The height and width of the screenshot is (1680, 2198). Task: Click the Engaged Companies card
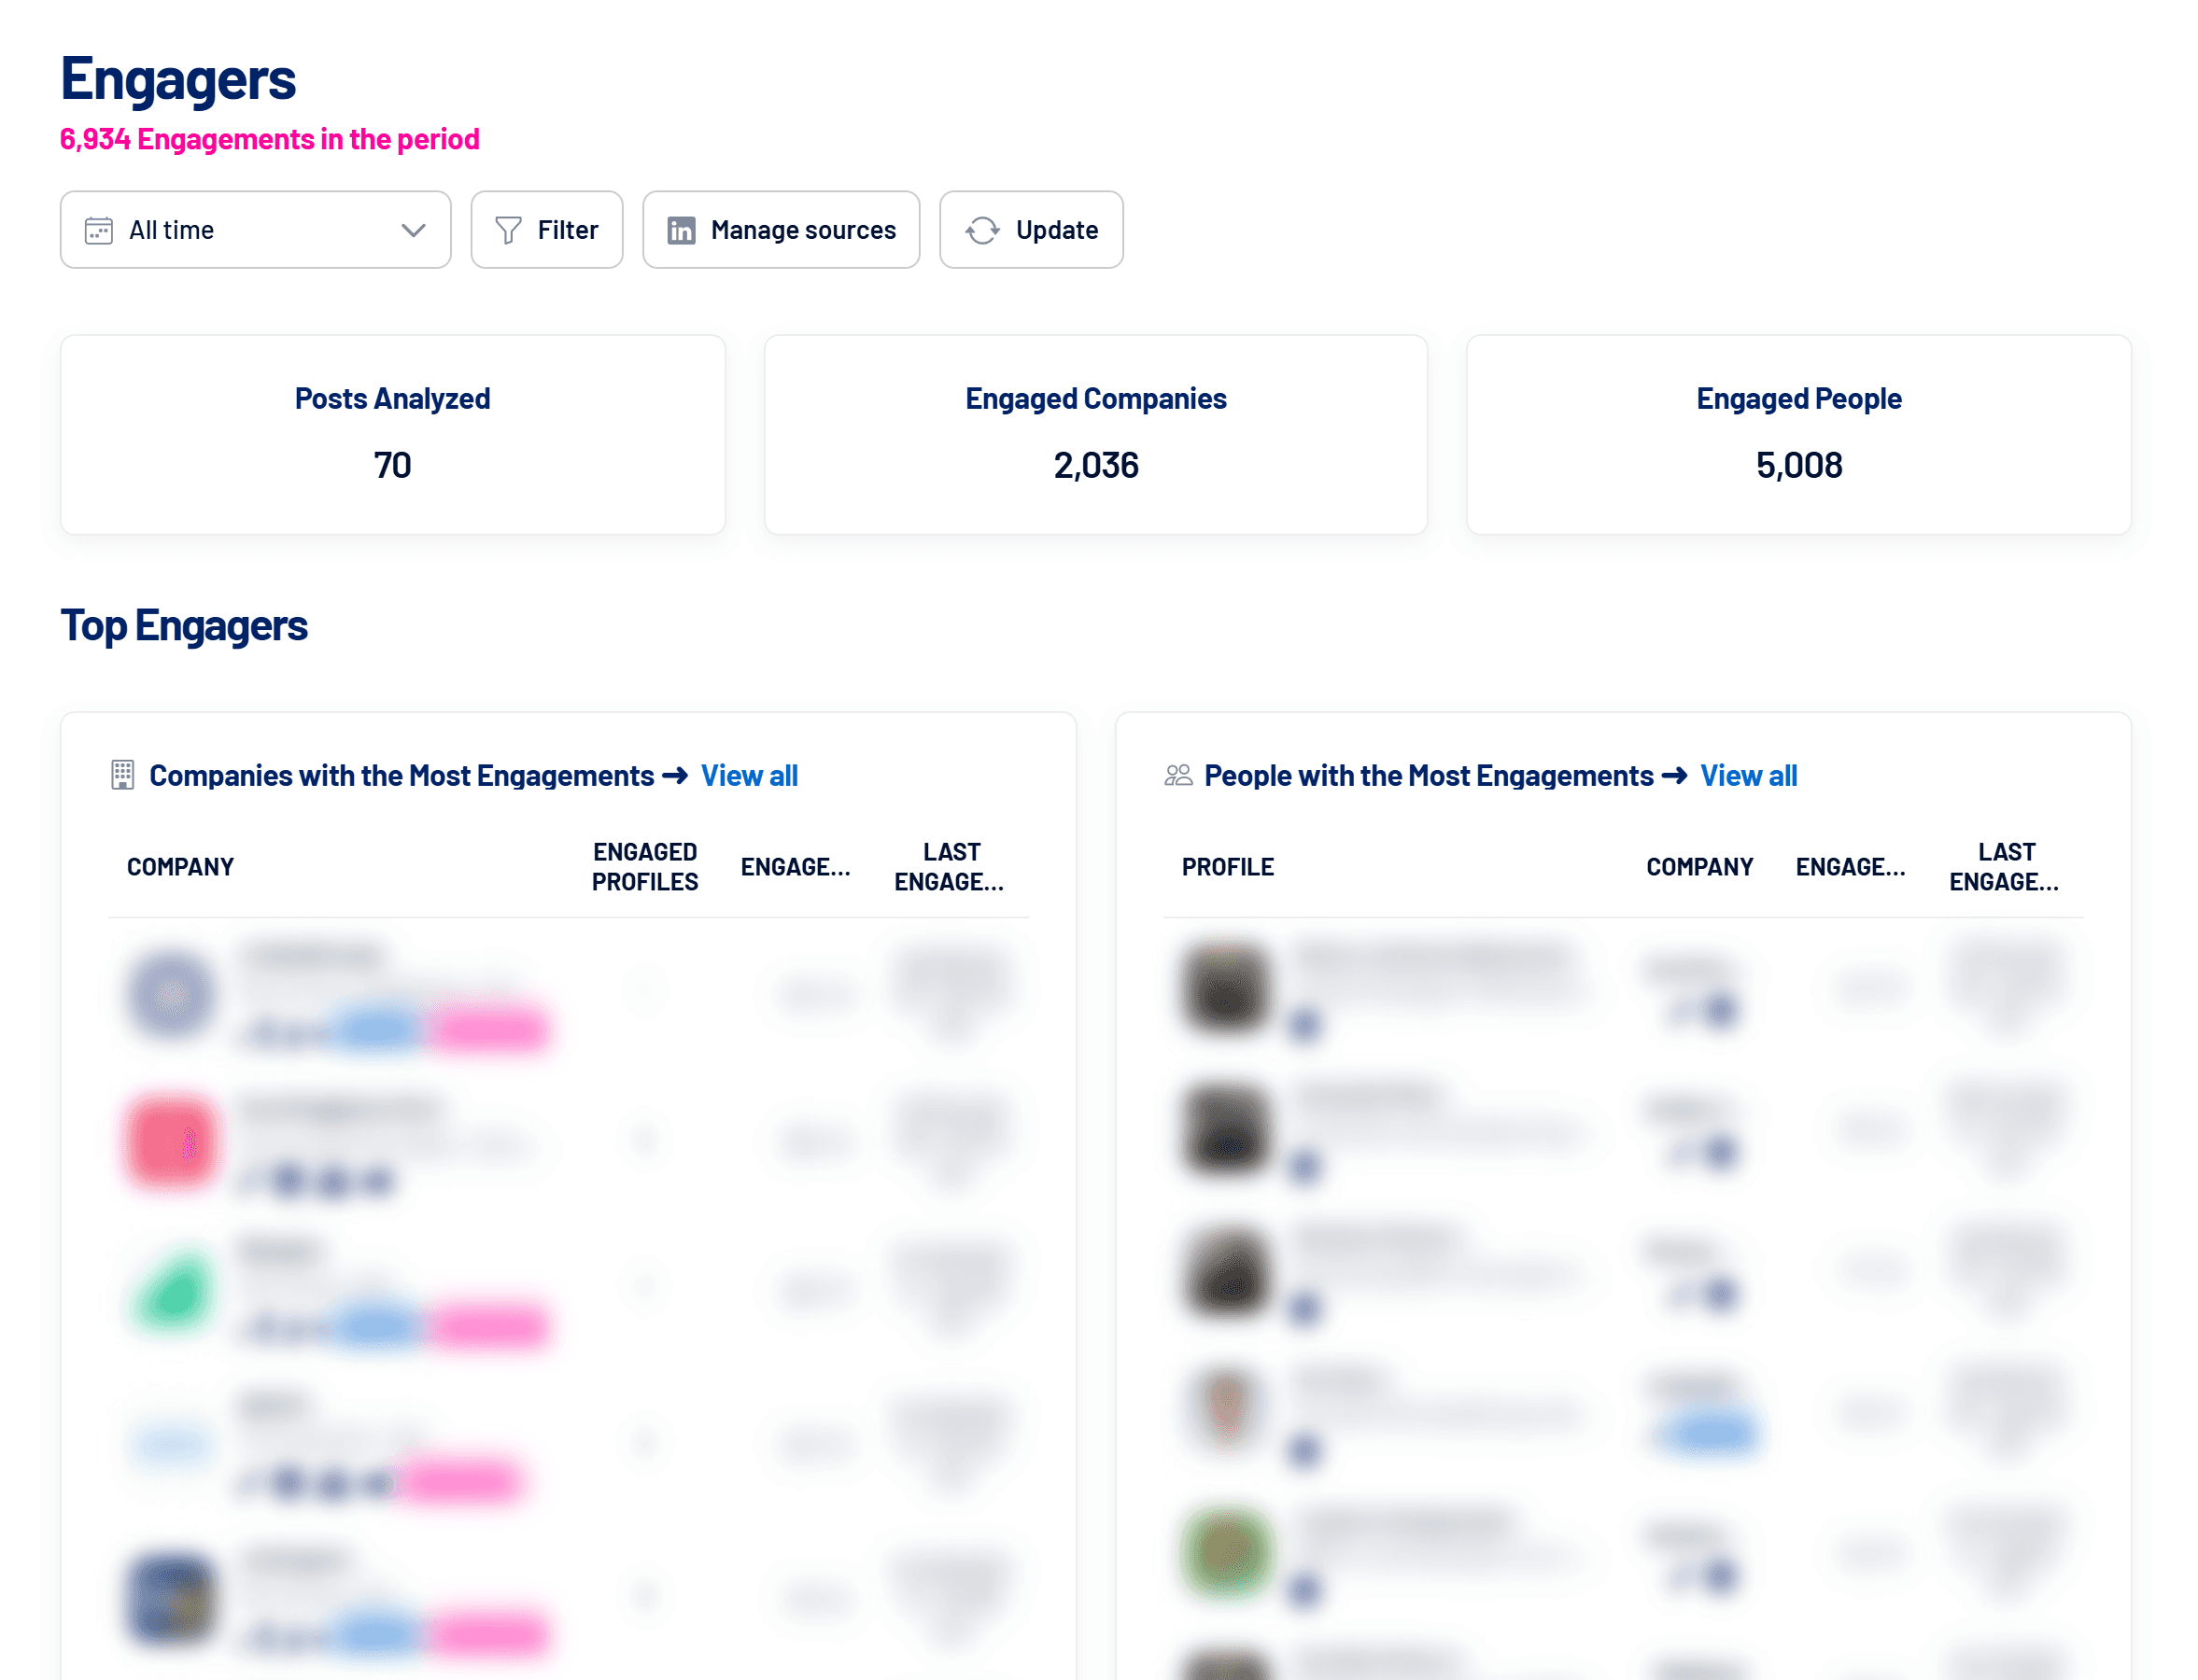tap(1095, 435)
